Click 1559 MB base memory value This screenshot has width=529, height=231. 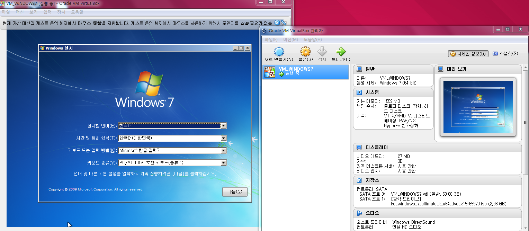pos(392,101)
